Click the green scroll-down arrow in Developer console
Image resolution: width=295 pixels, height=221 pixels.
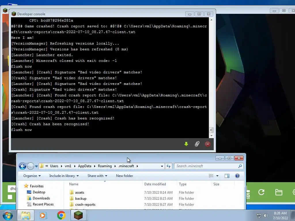click(186, 144)
